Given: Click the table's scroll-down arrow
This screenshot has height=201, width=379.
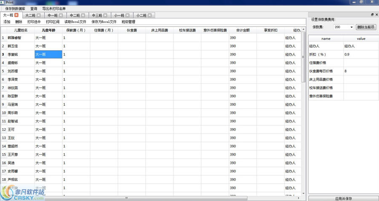Looking at the screenshot, I should click(x=303, y=193).
